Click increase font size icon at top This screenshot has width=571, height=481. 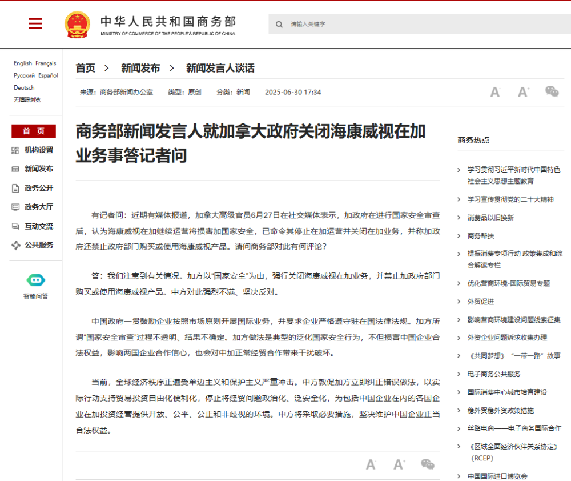pos(524,92)
